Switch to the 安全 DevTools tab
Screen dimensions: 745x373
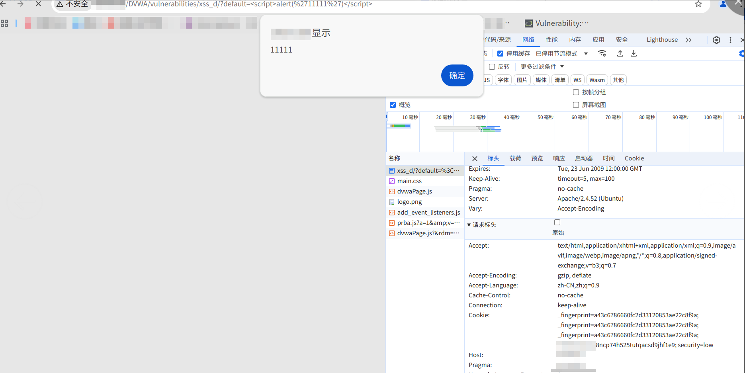click(x=622, y=40)
